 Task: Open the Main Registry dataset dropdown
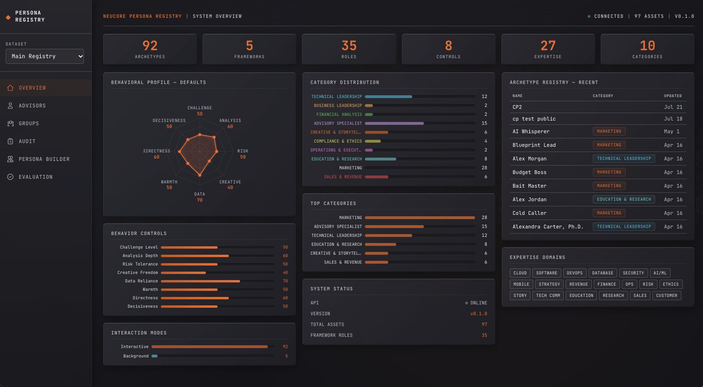tap(45, 56)
